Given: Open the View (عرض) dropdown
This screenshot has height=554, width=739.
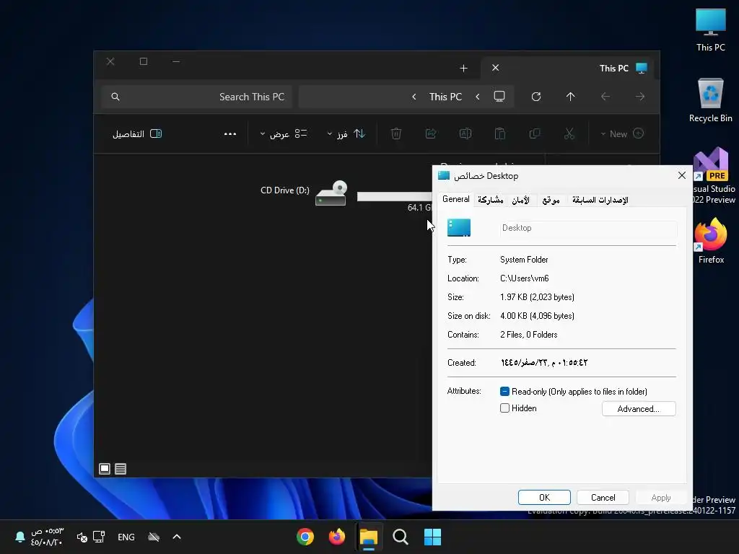Looking at the screenshot, I should [x=283, y=133].
